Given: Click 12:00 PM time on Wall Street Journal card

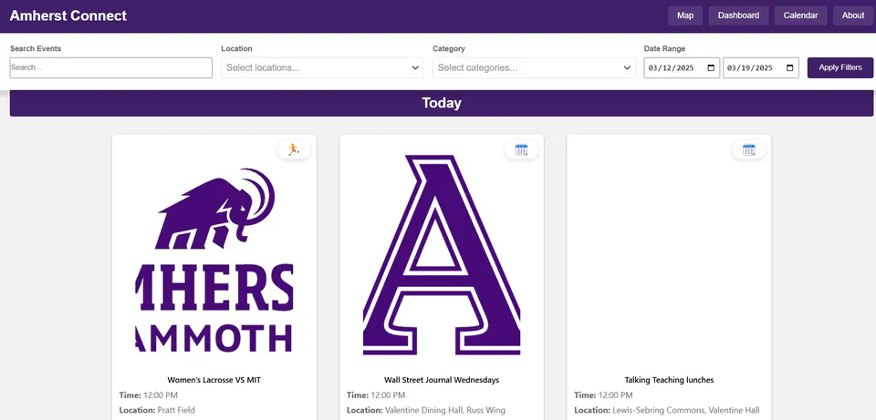Looking at the screenshot, I should (388, 394).
